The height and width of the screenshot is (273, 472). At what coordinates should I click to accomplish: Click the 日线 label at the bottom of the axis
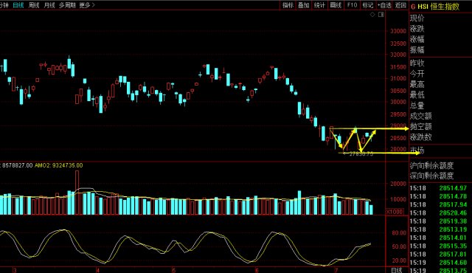pyautogui.click(x=396, y=270)
